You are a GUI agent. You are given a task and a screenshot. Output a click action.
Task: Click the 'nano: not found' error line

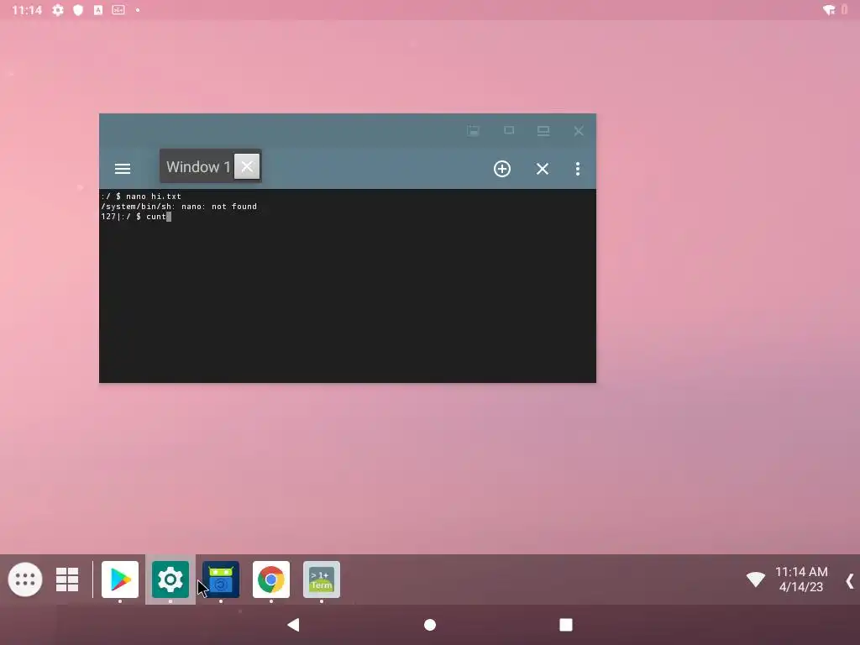click(x=179, y=207)
